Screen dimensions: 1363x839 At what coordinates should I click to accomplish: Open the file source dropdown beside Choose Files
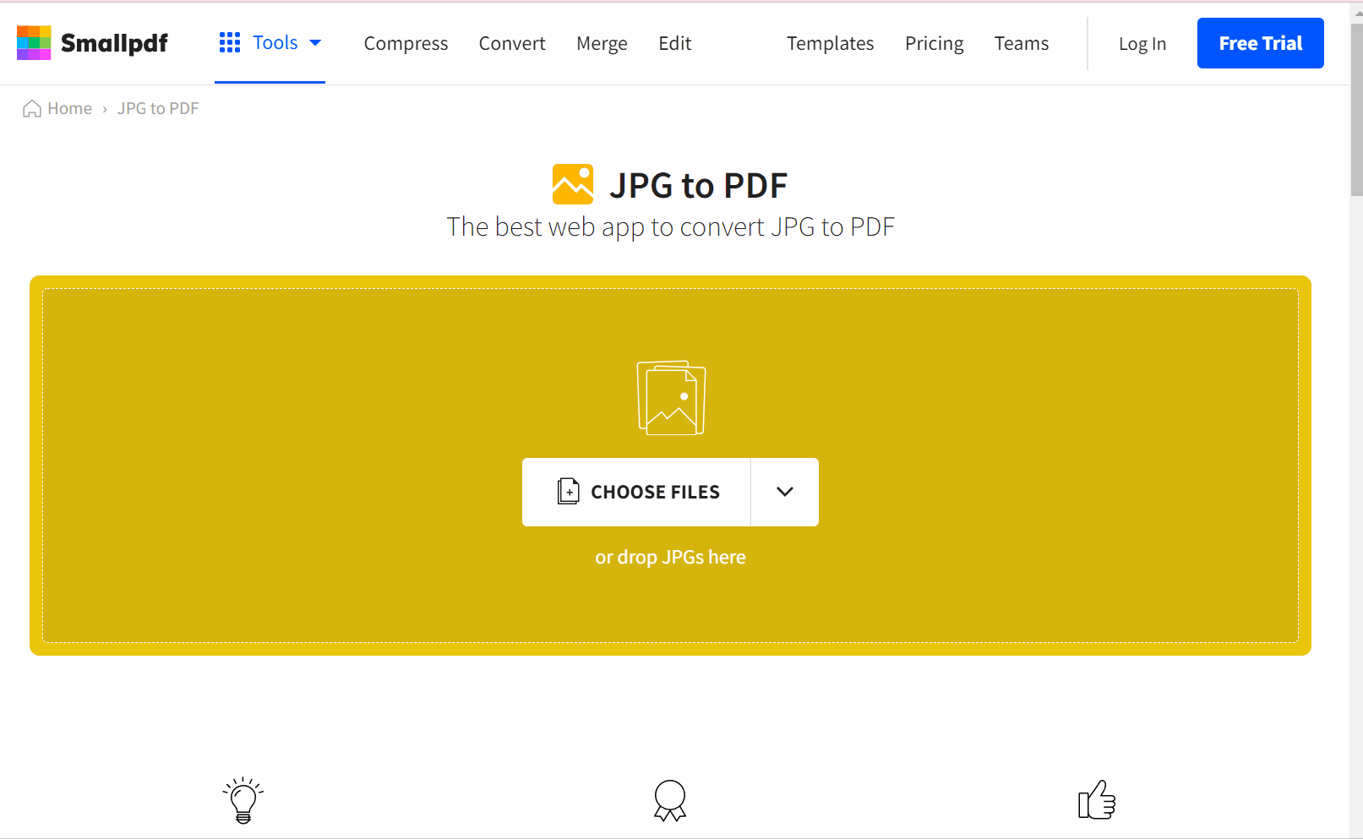tap(784, 492)
